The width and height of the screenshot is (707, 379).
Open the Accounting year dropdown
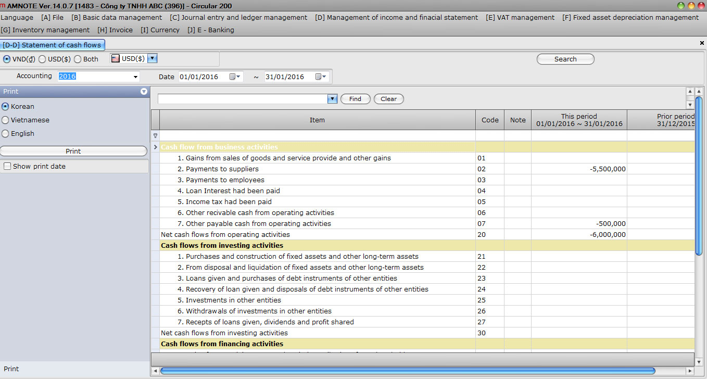tap(135, 77)
